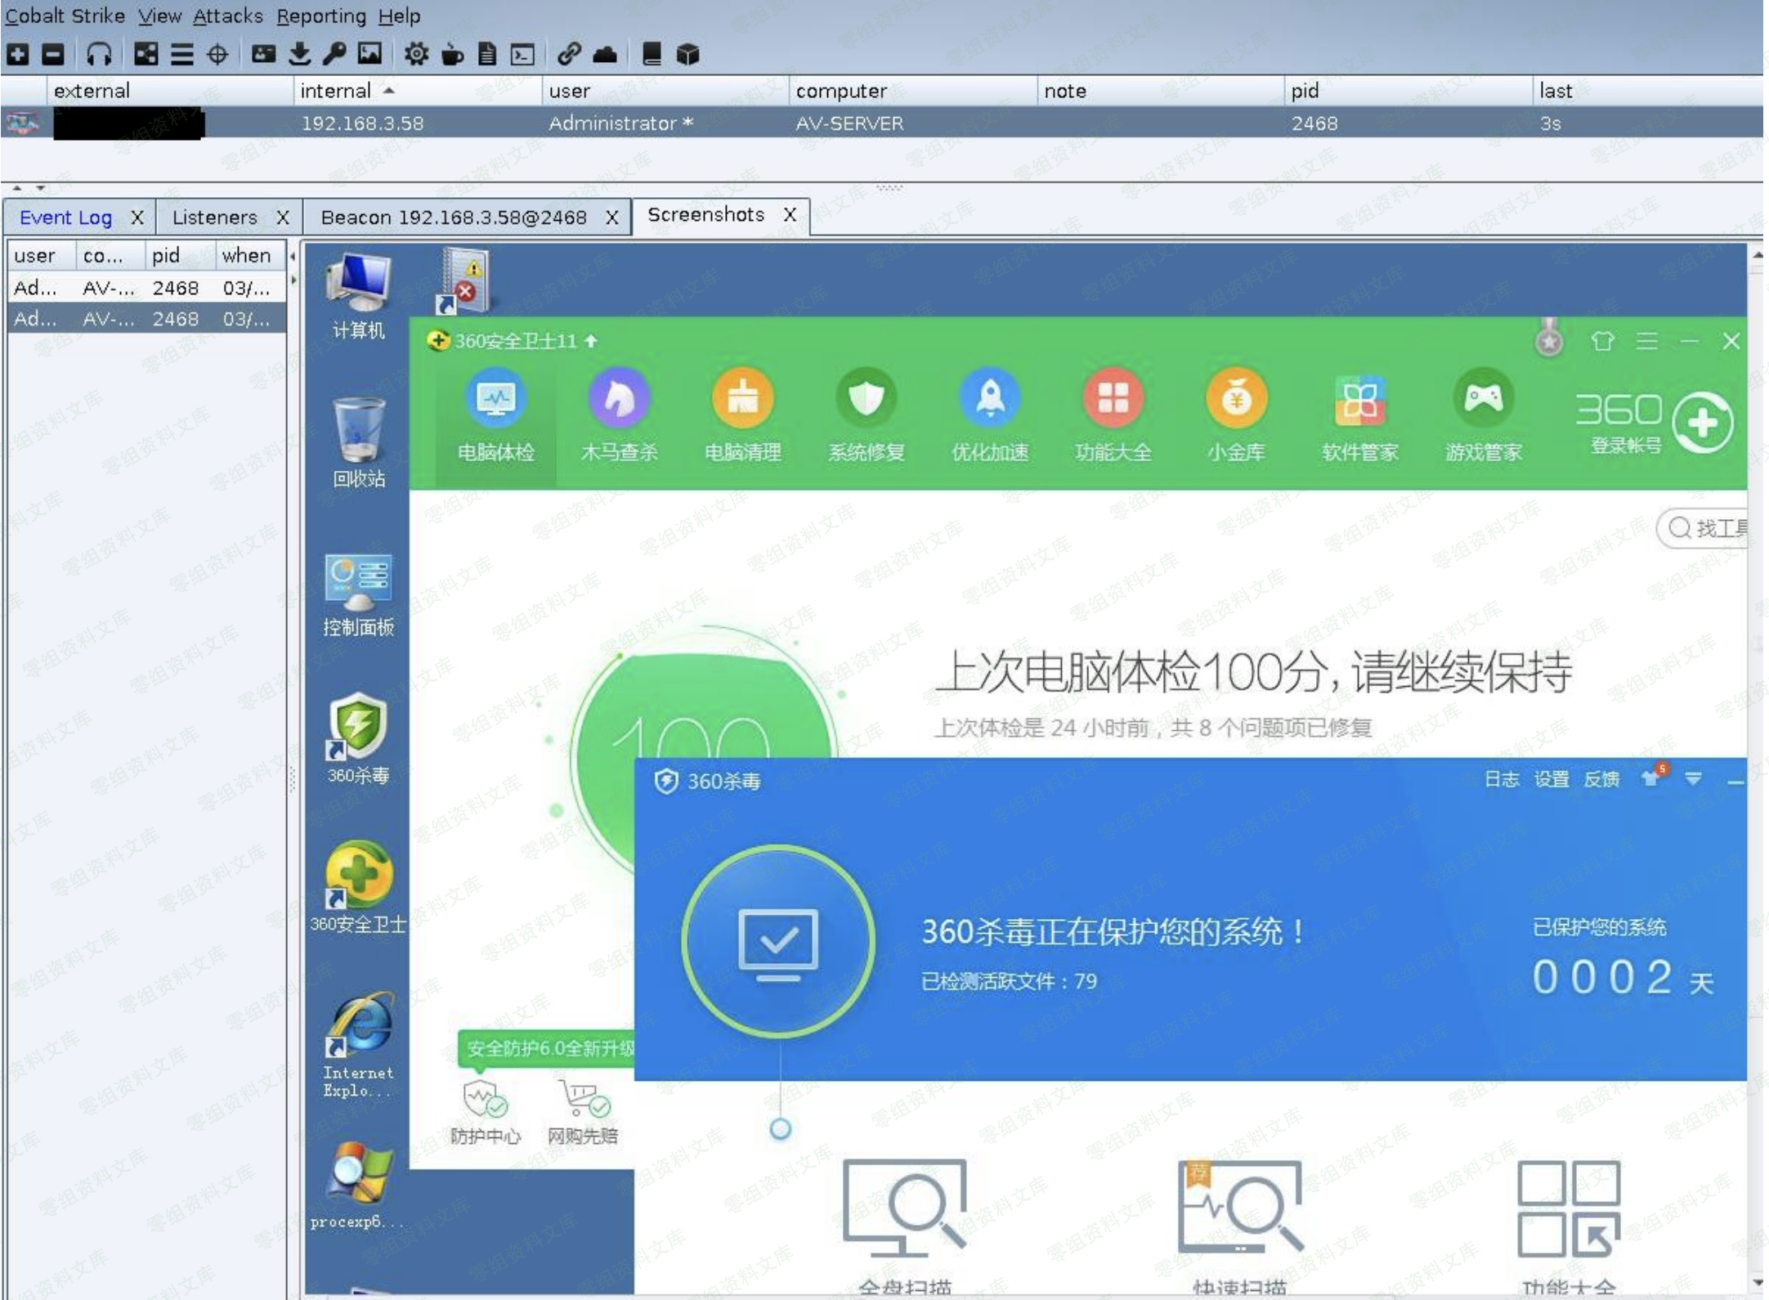Switch to the Beacon 192.168.3.58@2468 tab
1769x1300 pixels.
(454, 217)
